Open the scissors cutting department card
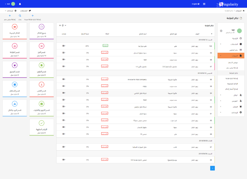Screen dimensions: 247x179 [41, 84]
